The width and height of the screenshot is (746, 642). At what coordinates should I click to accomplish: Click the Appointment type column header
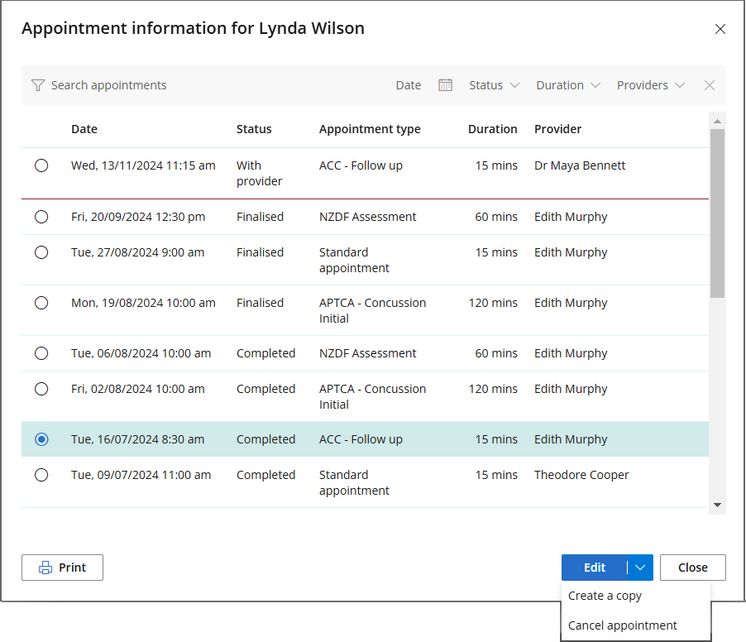click(x=370, y=129)
